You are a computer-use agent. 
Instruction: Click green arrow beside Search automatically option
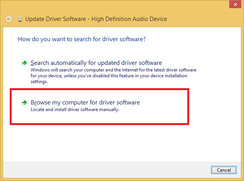(24, 63)
